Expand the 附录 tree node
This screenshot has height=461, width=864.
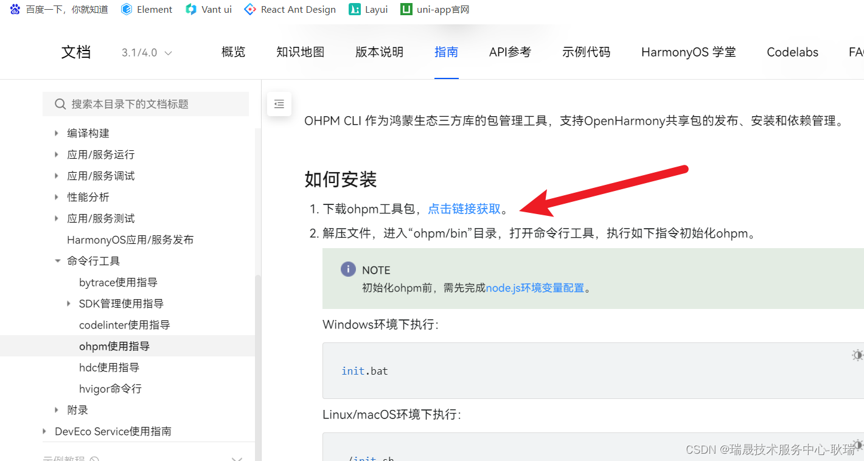click(x=57, y=410)
